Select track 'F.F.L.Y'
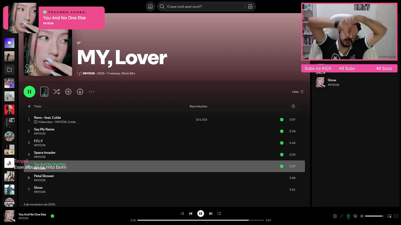The image size is (401, 225). [39, 141]
